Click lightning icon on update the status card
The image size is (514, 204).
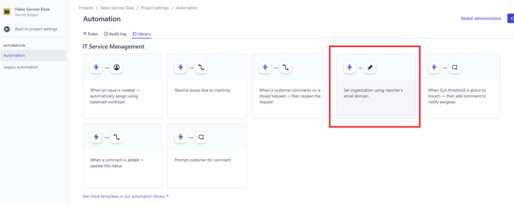(x=96, y=137)
